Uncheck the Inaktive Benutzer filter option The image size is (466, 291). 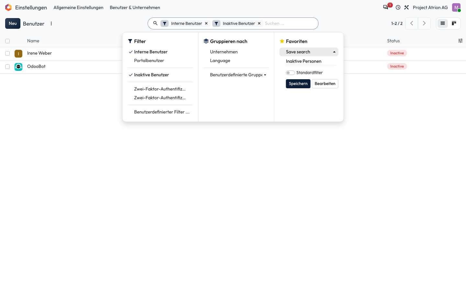click(160, 75)
